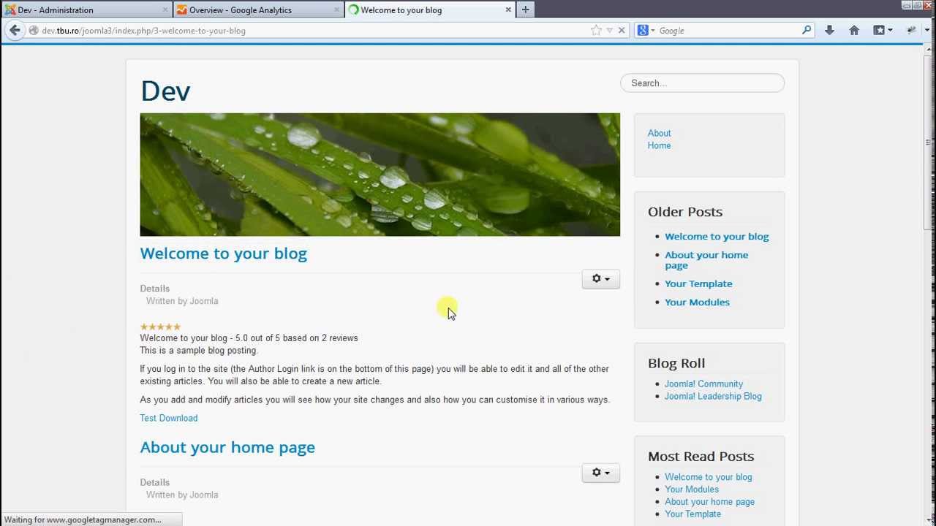Focus the Google search input field

728,31
